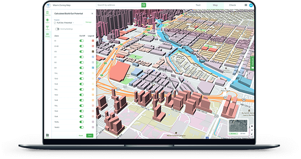Toggle the CS zone switch
Image resolution: width=301 pixels, height=159 pixels.
tap(82, 51)
